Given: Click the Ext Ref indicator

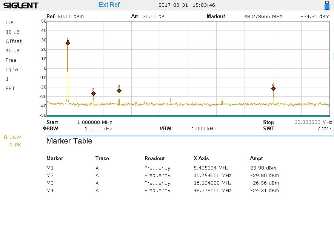Looking at the screenshot, I should (109, 5).
